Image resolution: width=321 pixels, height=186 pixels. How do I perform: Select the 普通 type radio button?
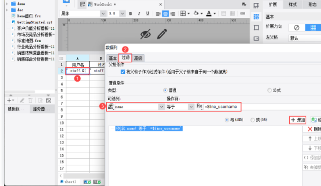pos(165,90)
